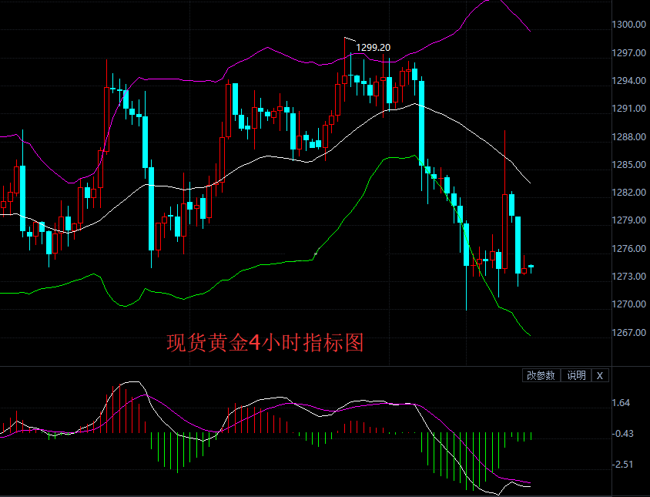Click the 1276.00 price axis label
Screen dimensions: 650x497
[x=629, y=249]
